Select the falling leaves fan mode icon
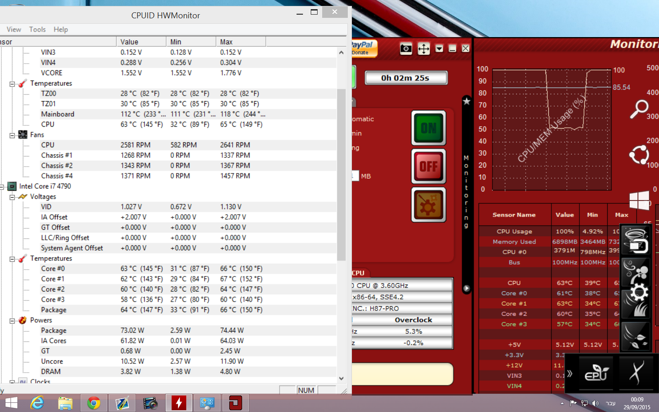 pyautogui.click(x=635, y=336)
